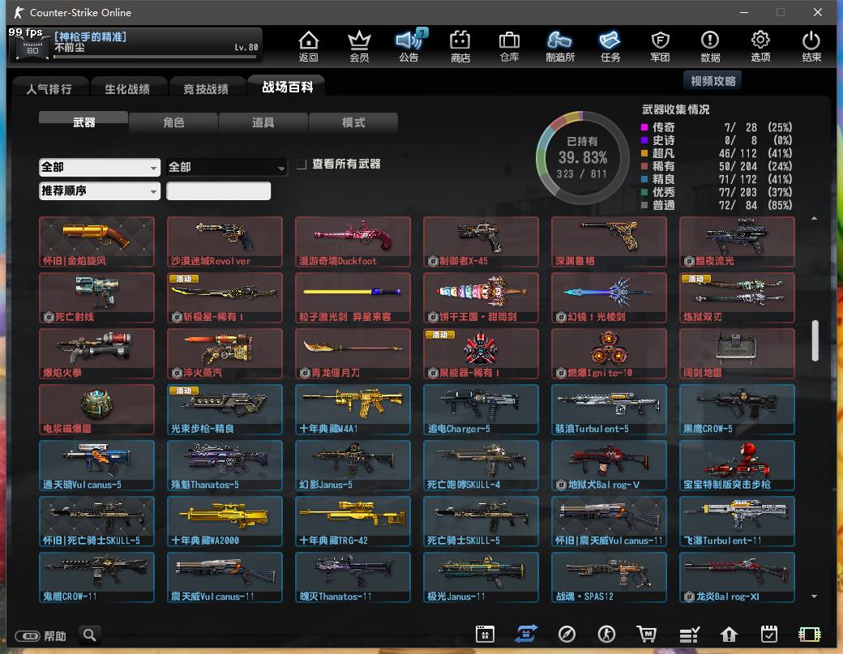Select the 角色 sub-tab
This screenshot has height=654, width=843.
click(173, 122)
